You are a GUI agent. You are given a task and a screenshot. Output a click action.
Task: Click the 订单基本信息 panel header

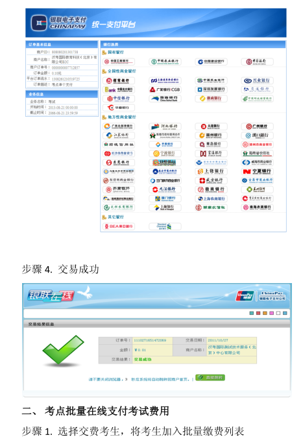(x=62, y=44)
